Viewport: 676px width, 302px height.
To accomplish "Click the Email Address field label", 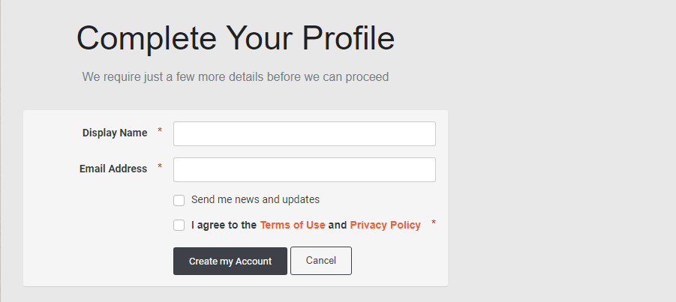I will pyautogui.click(x=113, y=169).
